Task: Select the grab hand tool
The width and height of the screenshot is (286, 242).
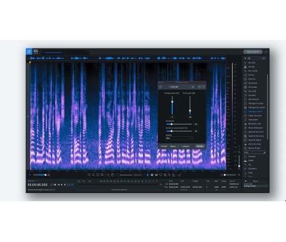Action: click(112, 175)
